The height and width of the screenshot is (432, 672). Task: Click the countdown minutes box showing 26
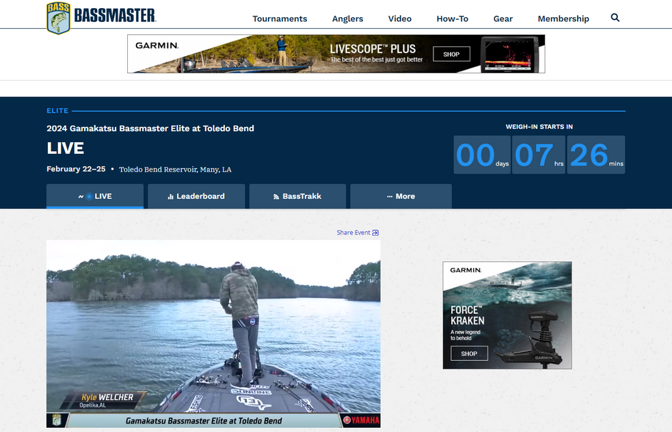tap(596, 154)
